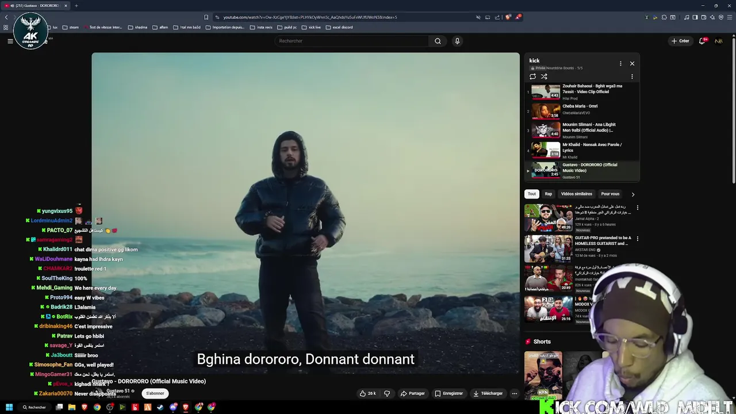736x414 pixels.
Task: Open Discord from the taskbar
Action: pos(173,407)
